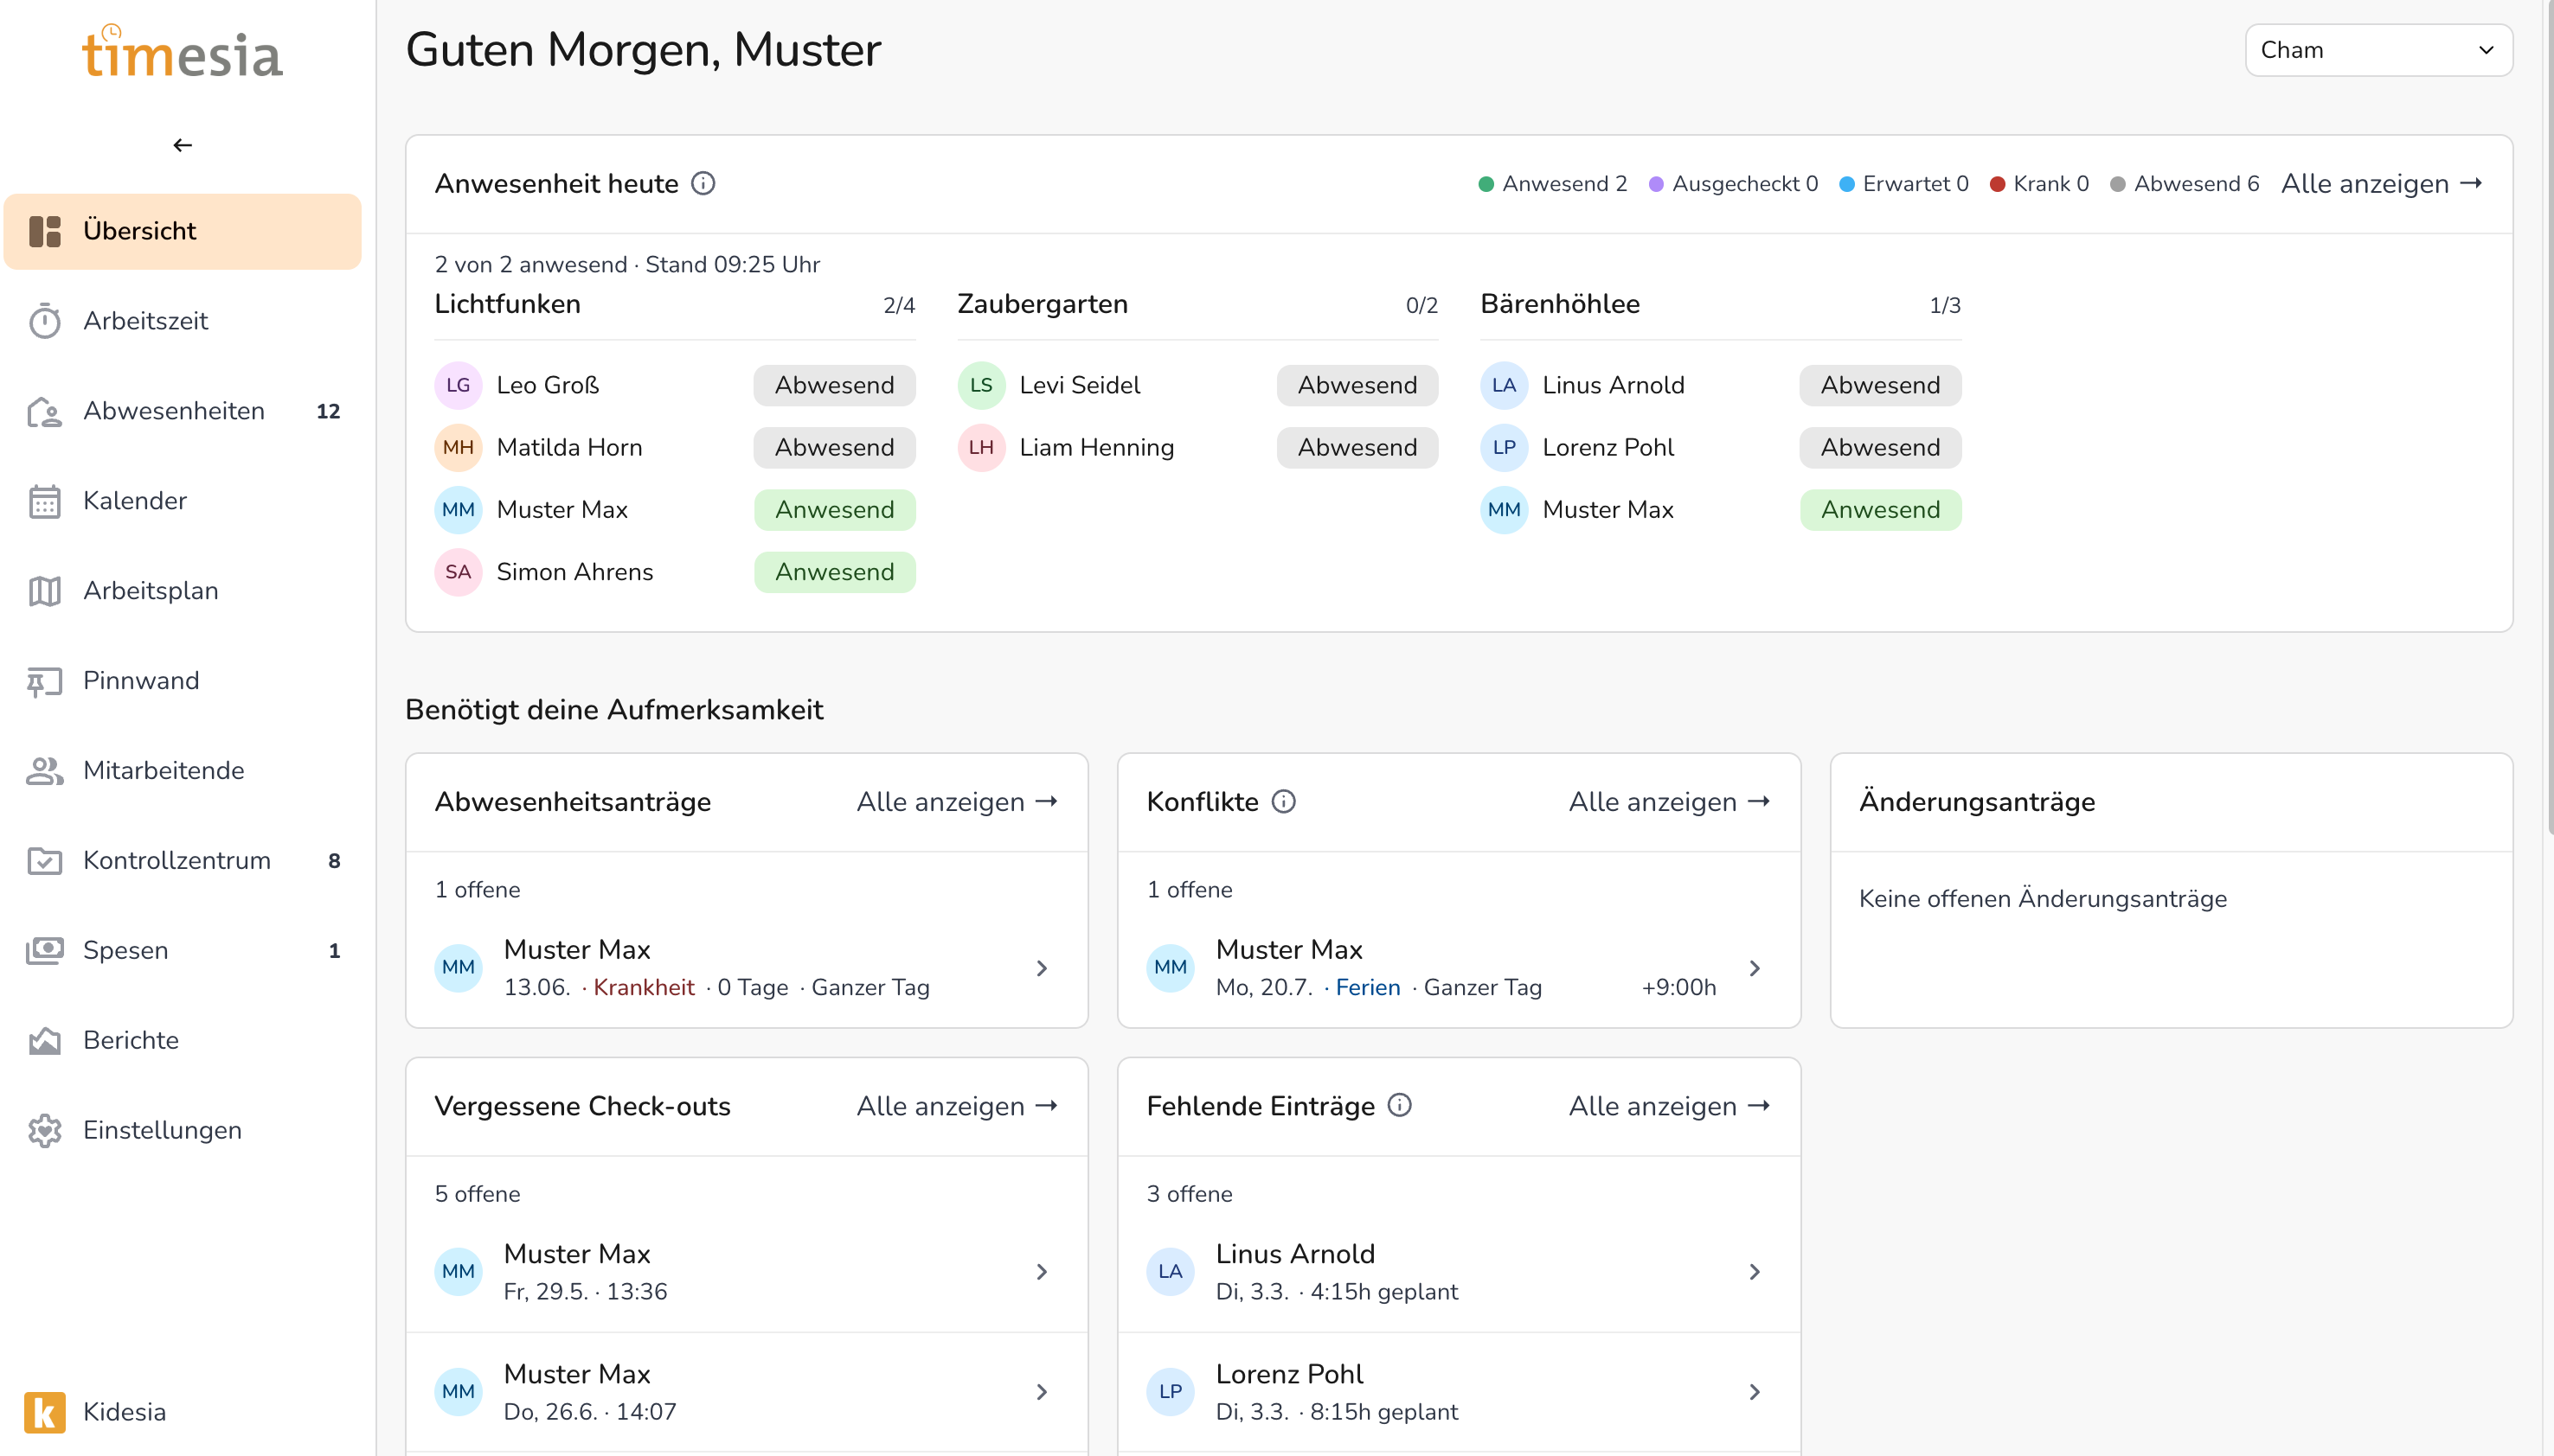
Task: Navigate to Kalender
Action: tap(182, 501)
